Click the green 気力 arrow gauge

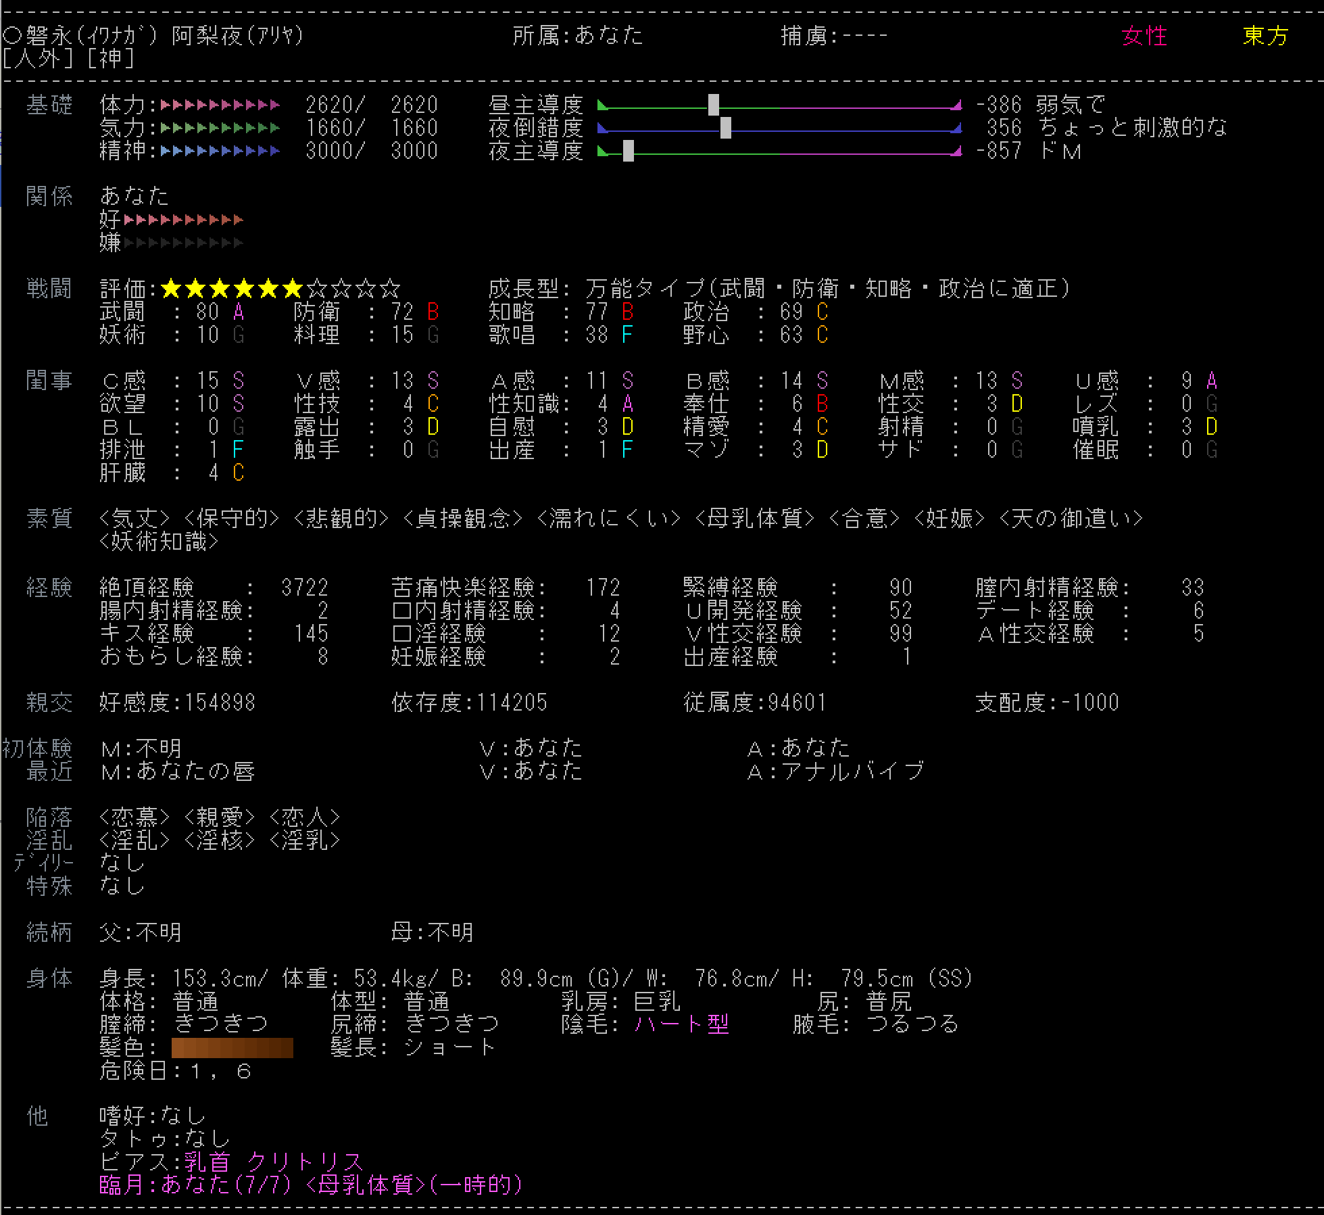pos(220,128)
